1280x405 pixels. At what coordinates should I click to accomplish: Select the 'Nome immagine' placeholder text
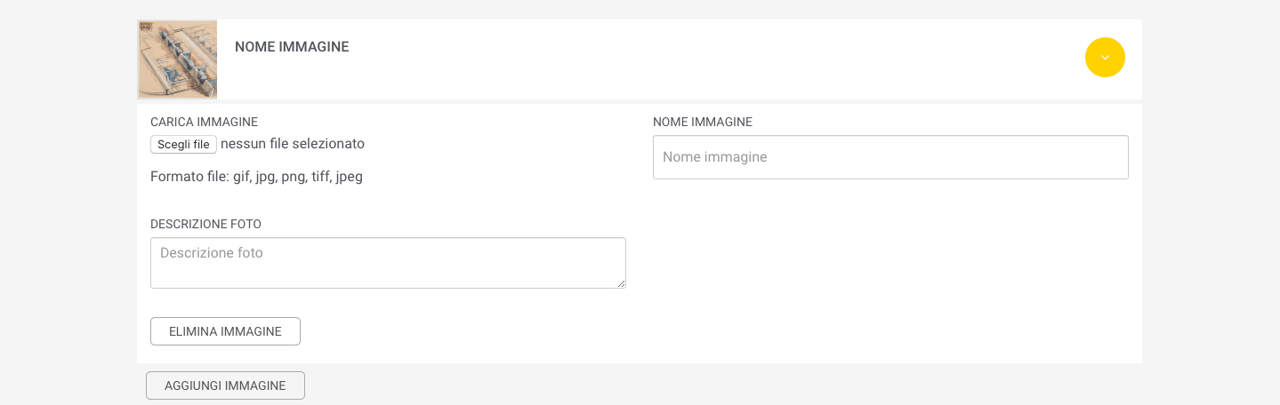tap(714, 157)
